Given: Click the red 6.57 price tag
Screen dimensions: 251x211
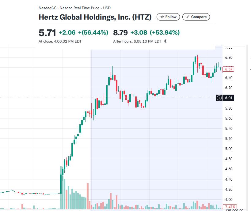Looking at the screenshot, I should point(229,69).
